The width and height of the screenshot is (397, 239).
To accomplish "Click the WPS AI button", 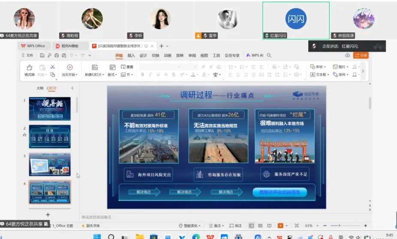I will (255, 55).
